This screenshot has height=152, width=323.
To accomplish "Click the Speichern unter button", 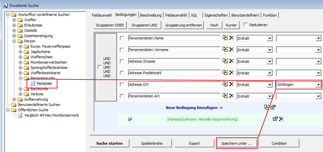I will (236, 143).
